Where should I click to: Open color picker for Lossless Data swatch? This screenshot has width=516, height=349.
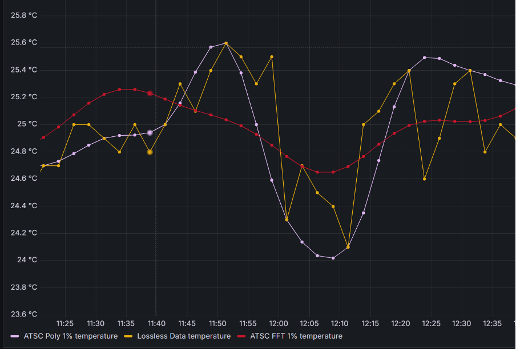click(128, 336)
